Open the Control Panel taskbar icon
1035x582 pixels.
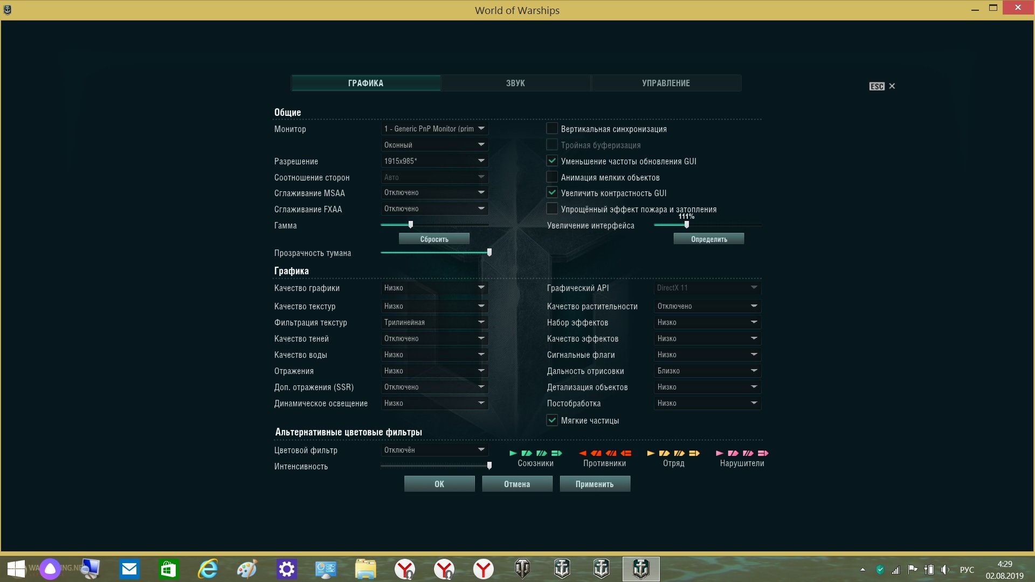326,569
